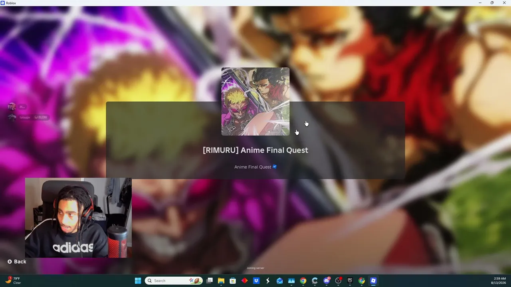This screenshot has width=511, height=287.
Task: Click the top user avatar in the voice overlay
Action: point(12,106)
